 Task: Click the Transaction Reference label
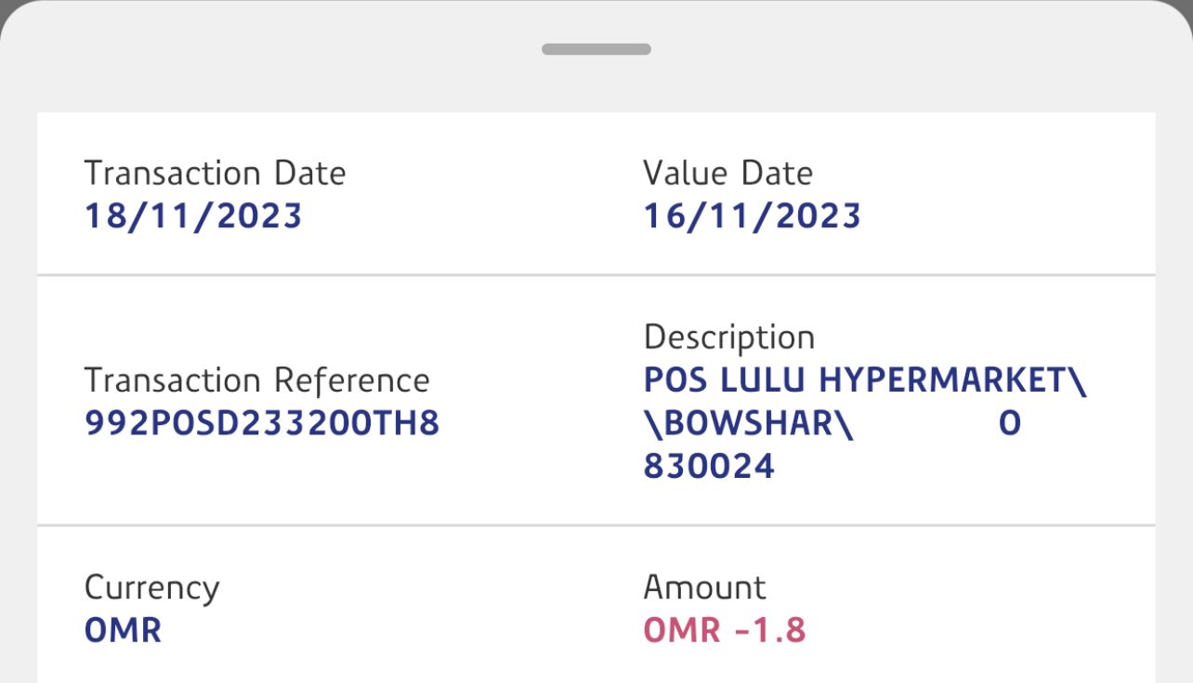[256, 380]
